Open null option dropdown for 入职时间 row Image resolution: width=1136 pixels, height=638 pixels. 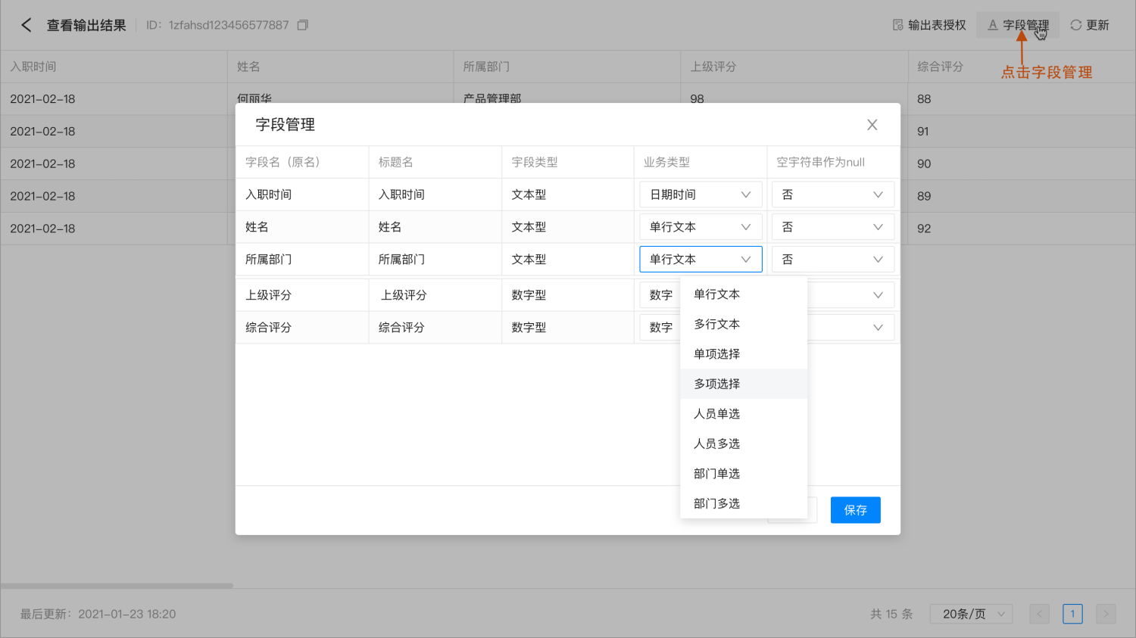833,195
